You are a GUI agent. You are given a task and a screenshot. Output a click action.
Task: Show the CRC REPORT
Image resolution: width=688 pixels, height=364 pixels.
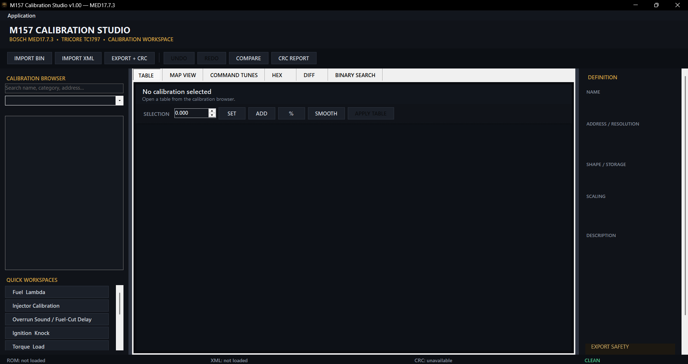pyautogui.click(x=294, y=58)
